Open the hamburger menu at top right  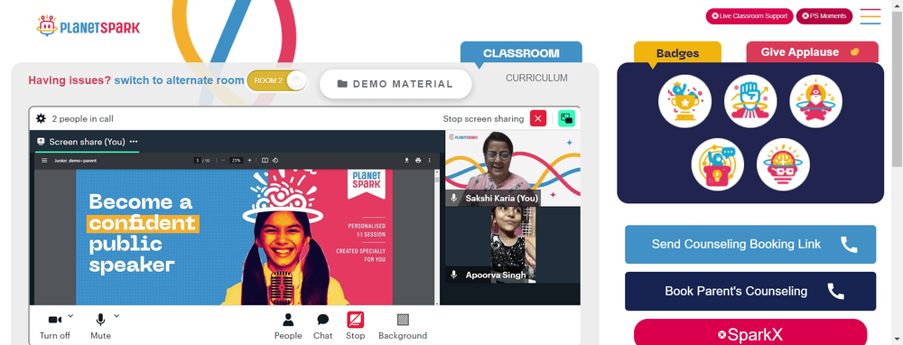click(x=870, y=16)
